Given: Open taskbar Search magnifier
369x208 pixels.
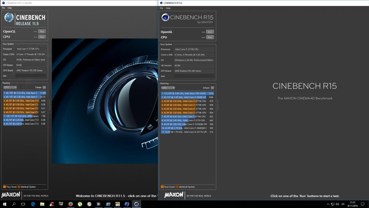Looking at the screenshot, I should 14,204.
